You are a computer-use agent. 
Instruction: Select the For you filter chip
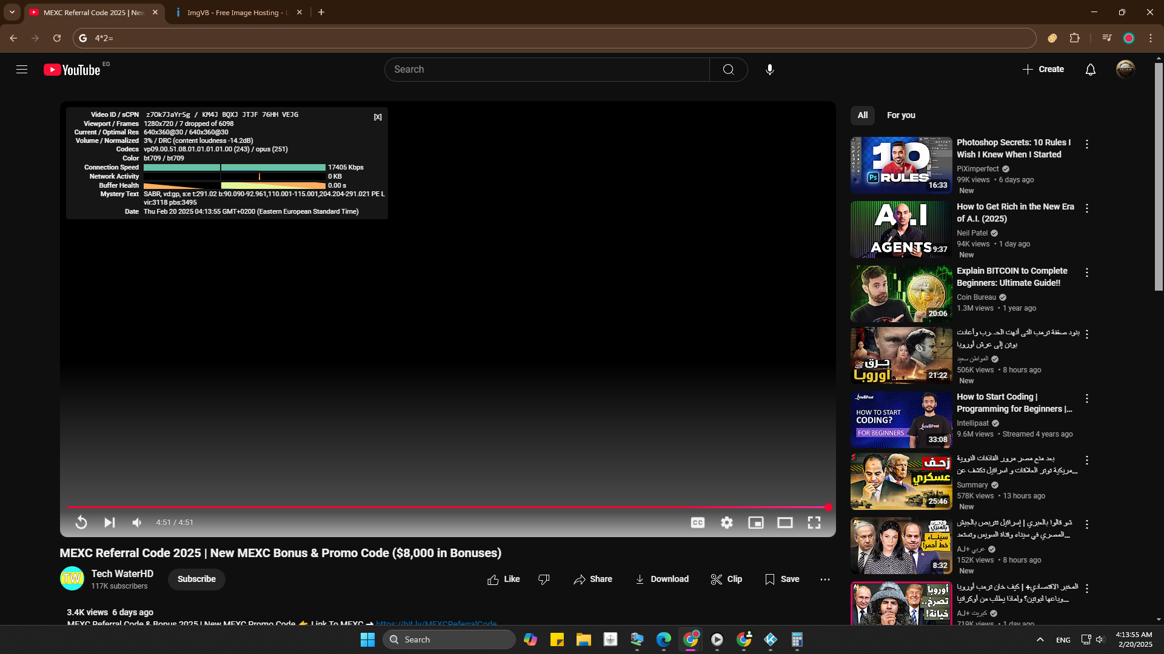click(x=901, y=115)
